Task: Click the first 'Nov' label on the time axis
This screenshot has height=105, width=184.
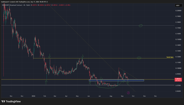Action: click(x=11, y=96)
